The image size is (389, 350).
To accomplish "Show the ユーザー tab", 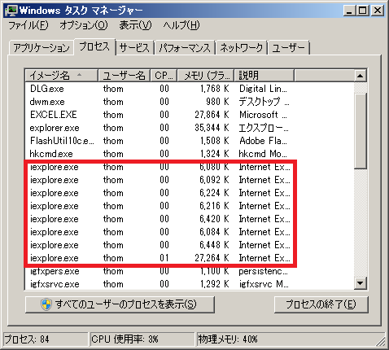I will pyautogui.click(x=289, y=48).
